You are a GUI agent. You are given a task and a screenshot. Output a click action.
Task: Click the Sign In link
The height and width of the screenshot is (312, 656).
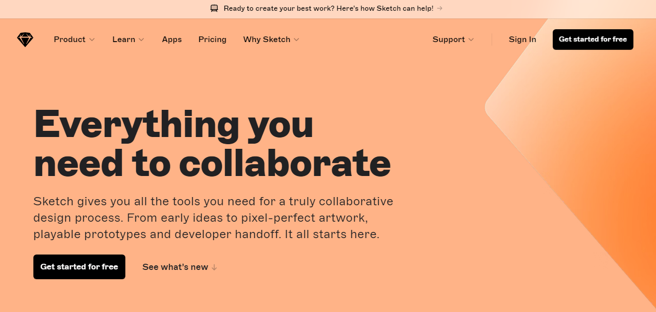click(522, 40)
